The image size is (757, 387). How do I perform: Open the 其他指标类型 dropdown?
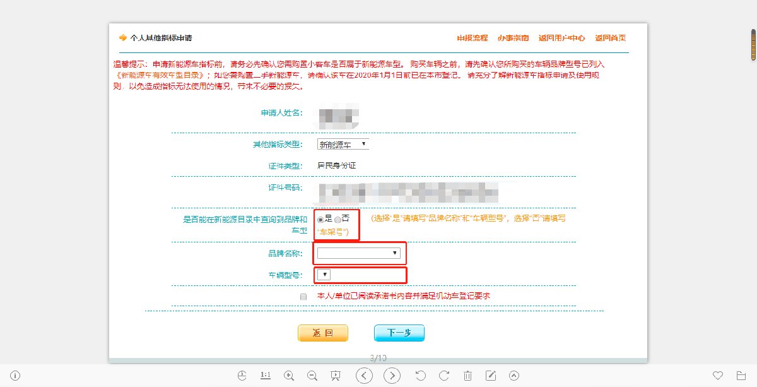click(343, 145)
